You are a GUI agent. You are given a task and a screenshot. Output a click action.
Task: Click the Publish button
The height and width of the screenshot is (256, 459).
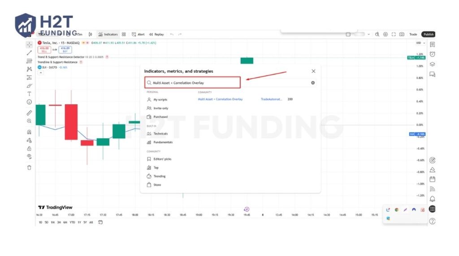tap(428, 34)
